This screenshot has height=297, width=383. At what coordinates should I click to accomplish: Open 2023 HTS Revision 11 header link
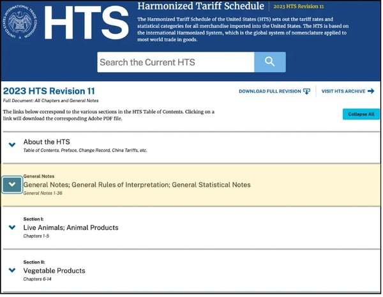(x=299, y=6)
